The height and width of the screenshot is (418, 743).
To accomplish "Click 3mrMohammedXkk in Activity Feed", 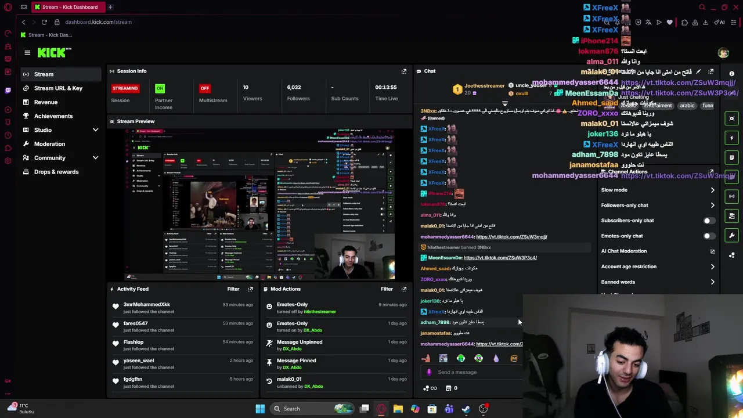I will 146,304.
